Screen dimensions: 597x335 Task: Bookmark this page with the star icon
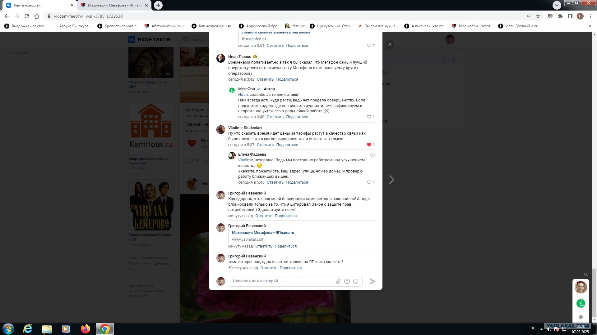[x=538, y=16]
